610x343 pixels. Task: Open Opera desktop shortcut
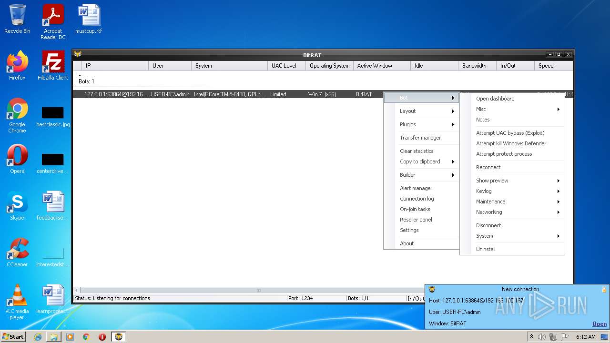[17, 159]
